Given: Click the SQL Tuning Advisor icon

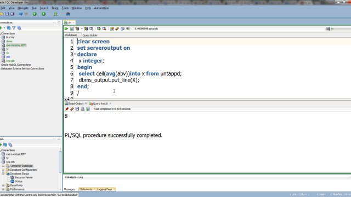Looking at the screenshot, I should pyautogui.click(x=92, y=28).
